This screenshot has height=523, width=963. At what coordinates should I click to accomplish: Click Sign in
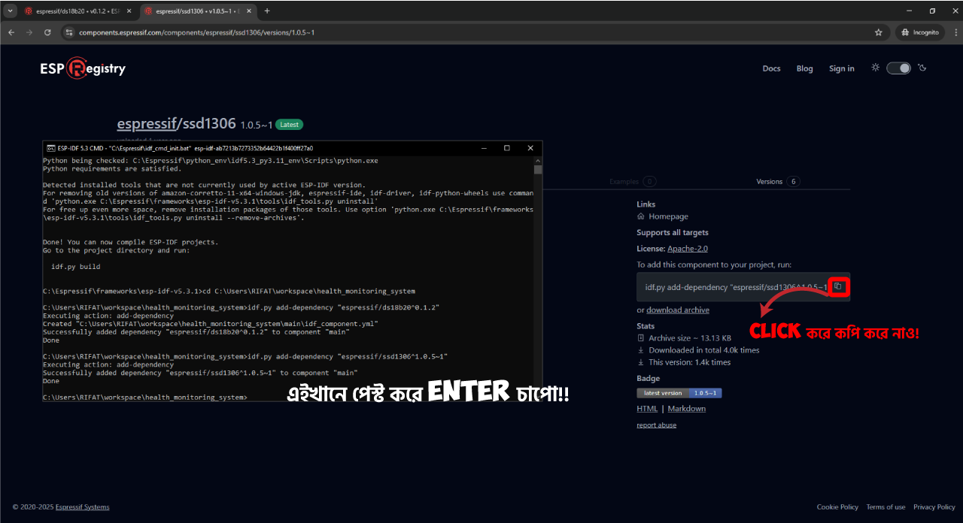click(x=841, y=68)
